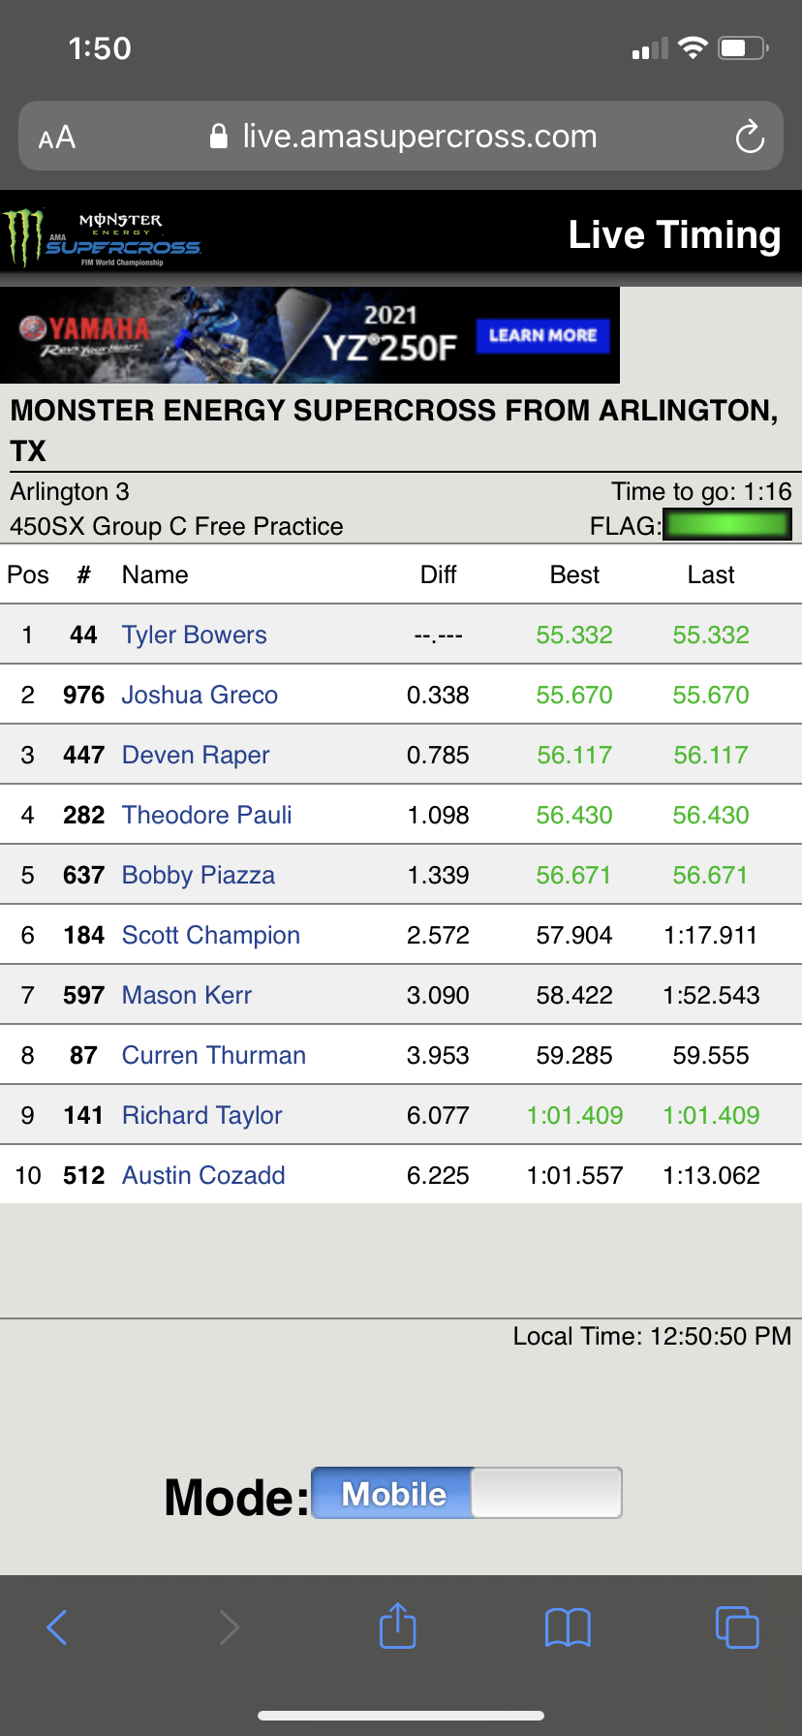Image resolution: width=802 pixels, height=1736 pixels.
Task: Click the Yamaha YZ250F Learn More button
Action: pyautogui.click(x=542, y=334)
